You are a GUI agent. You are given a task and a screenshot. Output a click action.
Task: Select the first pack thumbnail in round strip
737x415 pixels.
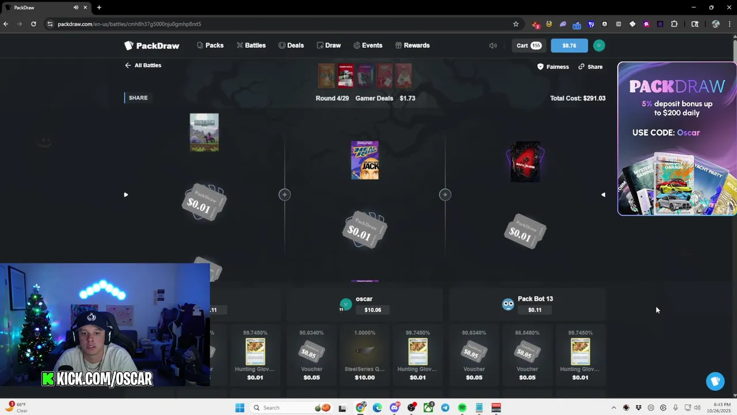(326, 76)
